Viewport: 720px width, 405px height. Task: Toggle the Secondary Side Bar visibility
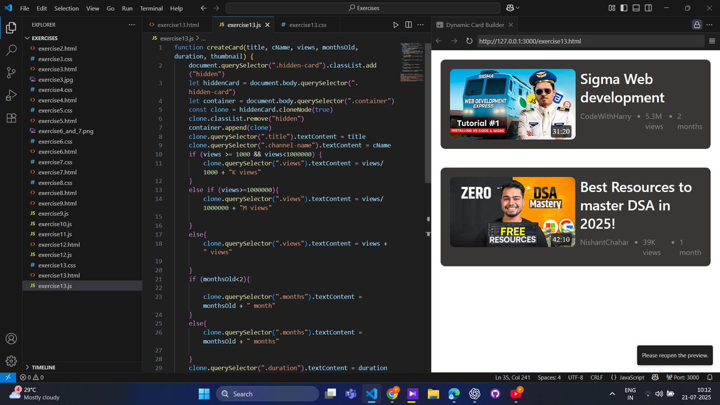point(649,8)
